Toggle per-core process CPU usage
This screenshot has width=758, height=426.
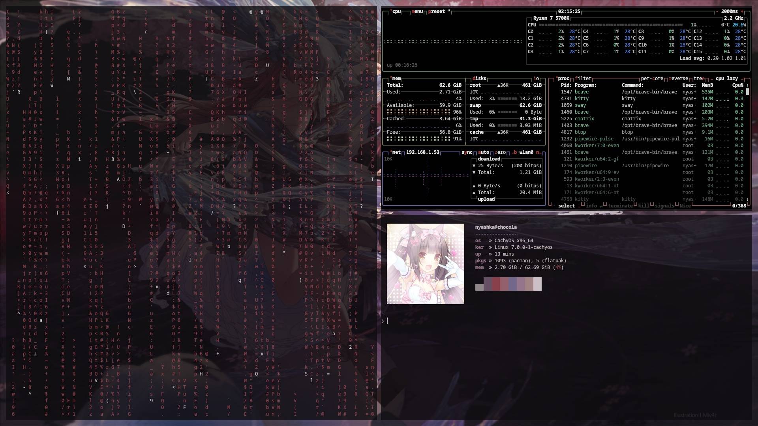[652, 78]
